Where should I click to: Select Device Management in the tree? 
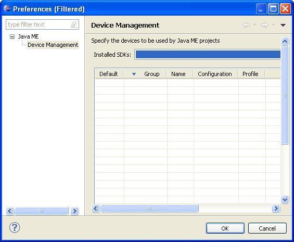pos(53,45)
